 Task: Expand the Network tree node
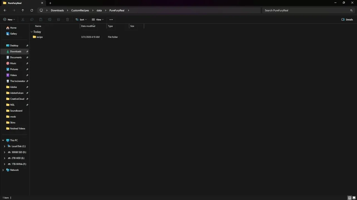click(x=3, y=170)
